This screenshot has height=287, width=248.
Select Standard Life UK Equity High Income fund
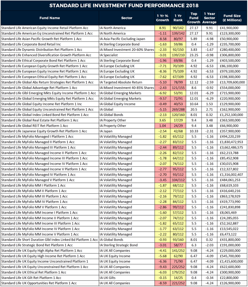tap(43, 256)
